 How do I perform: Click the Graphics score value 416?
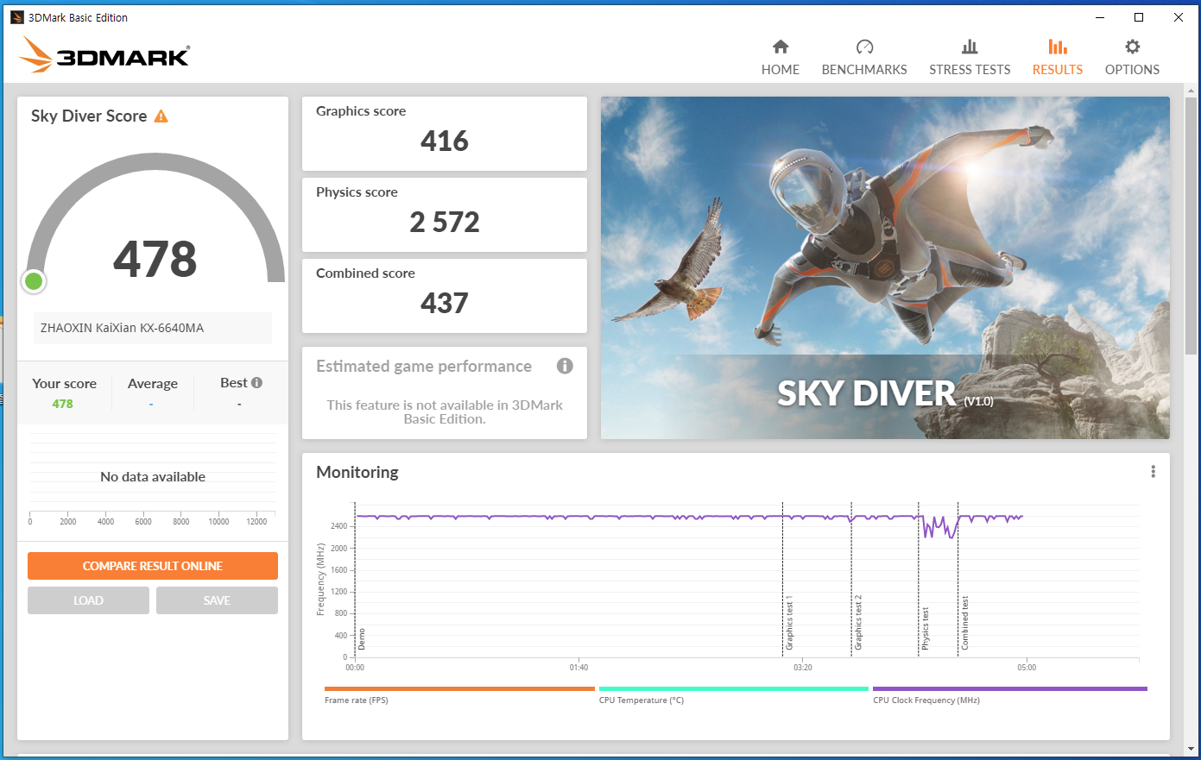[x=445, y=141]
